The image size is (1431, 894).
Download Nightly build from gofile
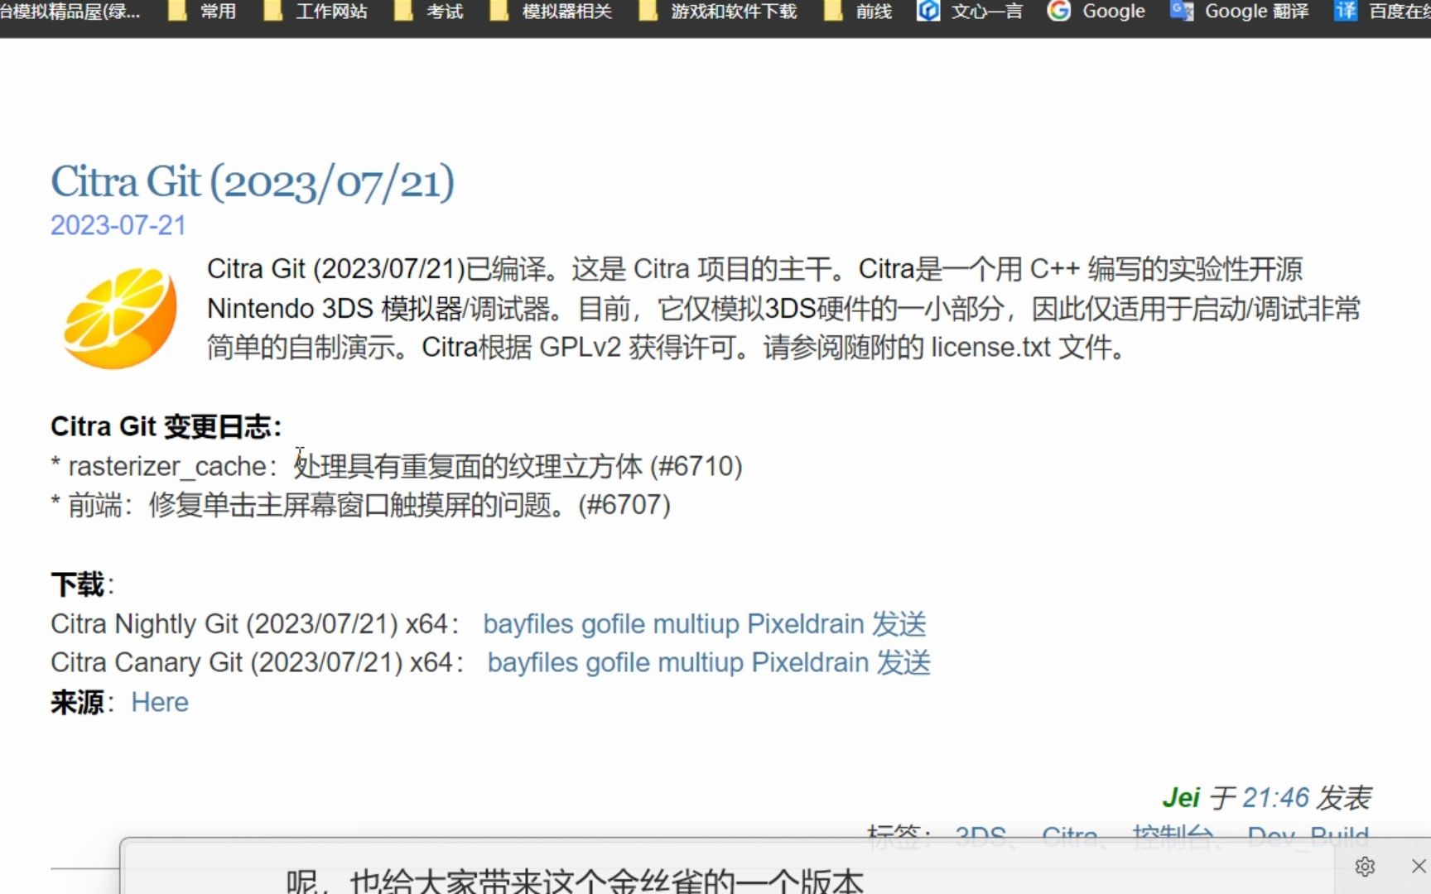point(613,624)
